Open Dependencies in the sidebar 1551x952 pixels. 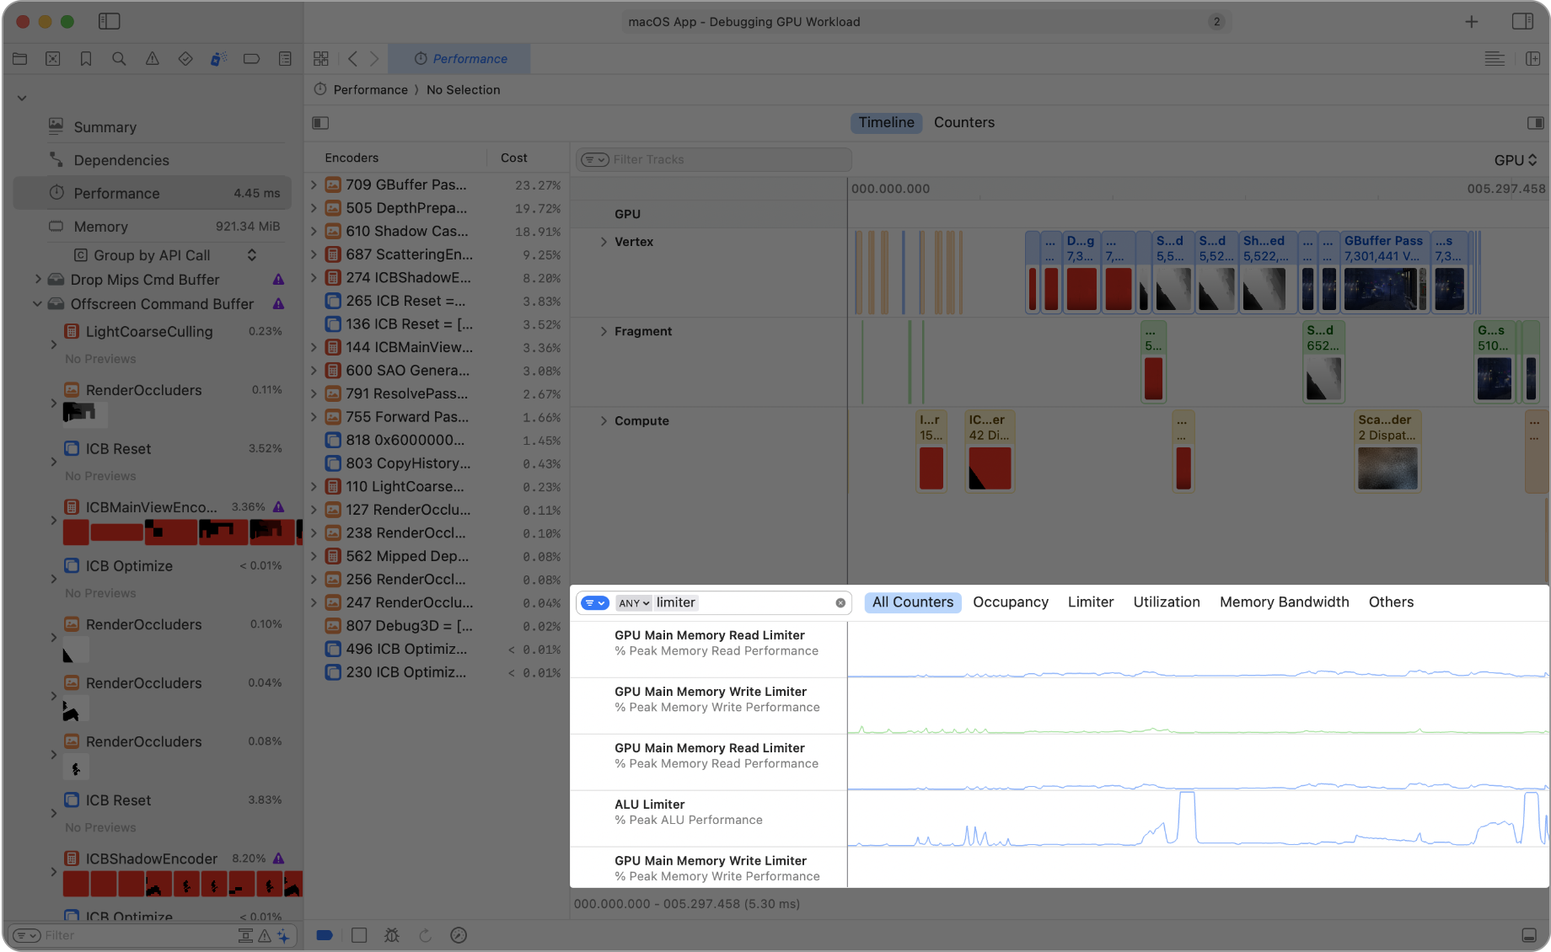coord(121,160)
